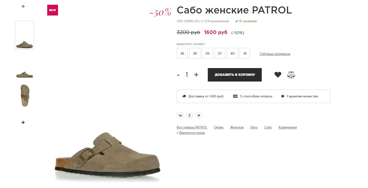
Task: Select the top-view clog thumbnail
Action: tap(24, 96)
